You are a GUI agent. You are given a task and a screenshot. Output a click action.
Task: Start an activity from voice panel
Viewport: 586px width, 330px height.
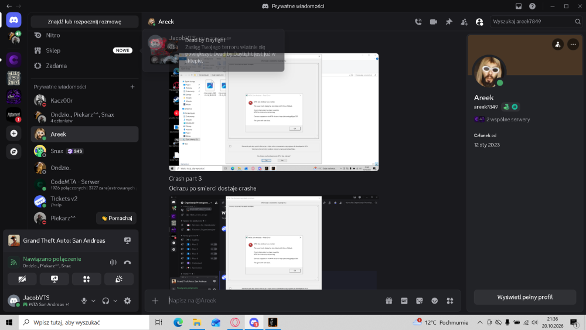(87, 279)
